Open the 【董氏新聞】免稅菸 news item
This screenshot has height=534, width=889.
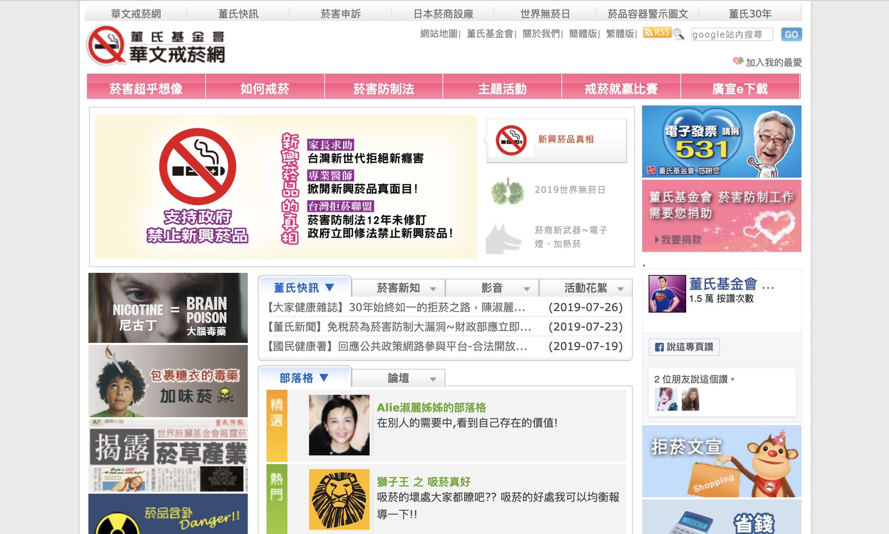[399, 327]
